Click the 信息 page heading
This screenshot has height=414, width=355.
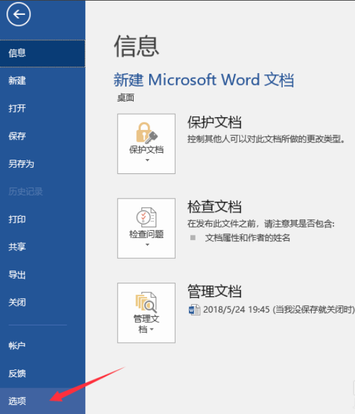[136, 47]
